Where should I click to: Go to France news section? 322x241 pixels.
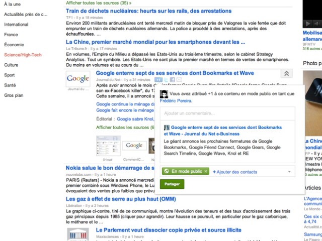pos(11,35)
